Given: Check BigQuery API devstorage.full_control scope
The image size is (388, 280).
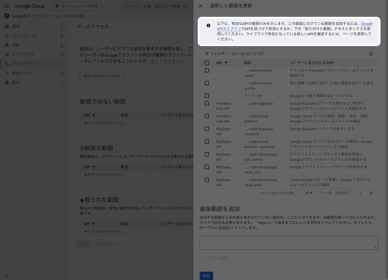Looking at the screenshot, I should 207,154.
